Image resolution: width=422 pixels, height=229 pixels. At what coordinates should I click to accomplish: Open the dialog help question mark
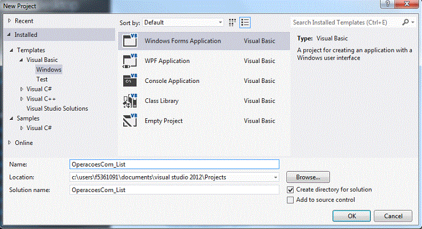[387, 4]
